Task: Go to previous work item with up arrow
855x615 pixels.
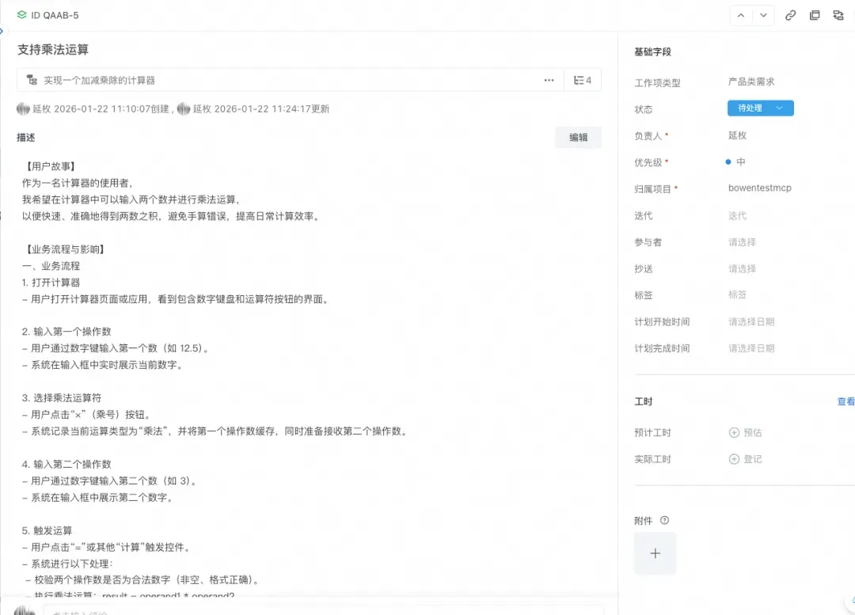Action: 740,15
